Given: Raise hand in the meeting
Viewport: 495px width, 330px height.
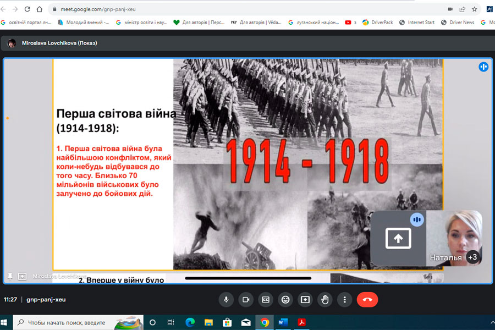Looking at the screenshot, I should pyautogui.click(x=324, y=300).
